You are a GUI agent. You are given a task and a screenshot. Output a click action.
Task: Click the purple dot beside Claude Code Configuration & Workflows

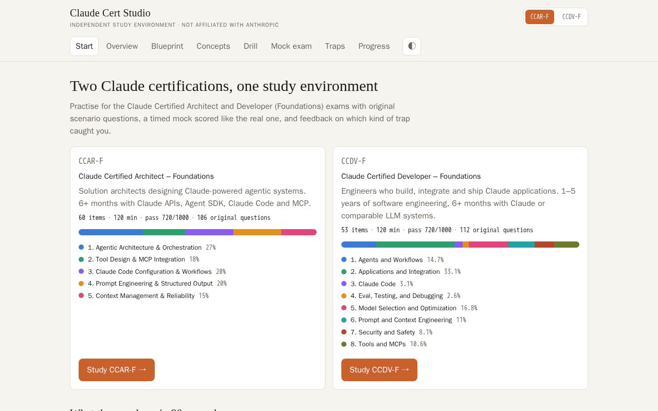coord(81,271)
